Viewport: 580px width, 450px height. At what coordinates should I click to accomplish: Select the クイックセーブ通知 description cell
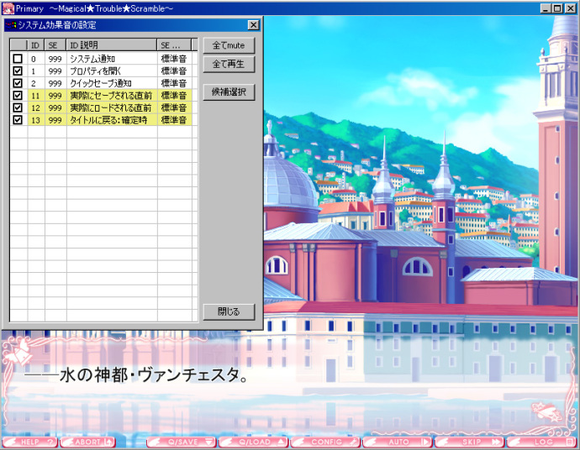pyautogui.click(x=112, y=83)
